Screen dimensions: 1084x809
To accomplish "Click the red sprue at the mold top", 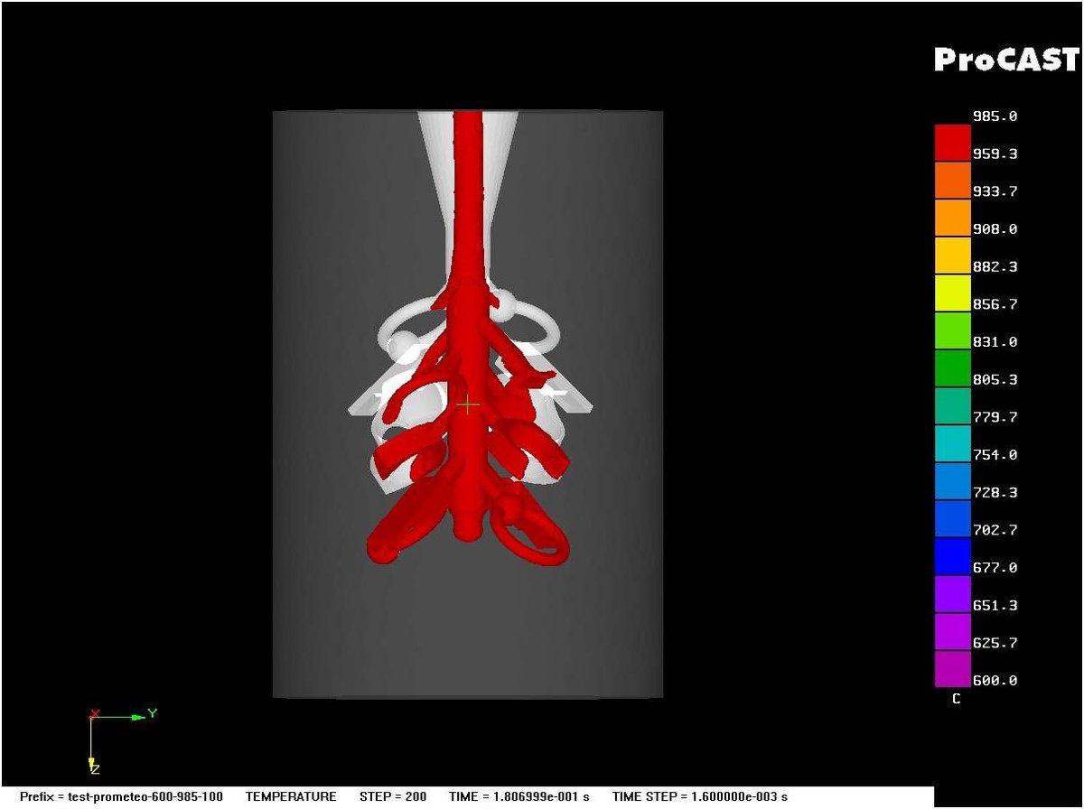I will [468, 194].
